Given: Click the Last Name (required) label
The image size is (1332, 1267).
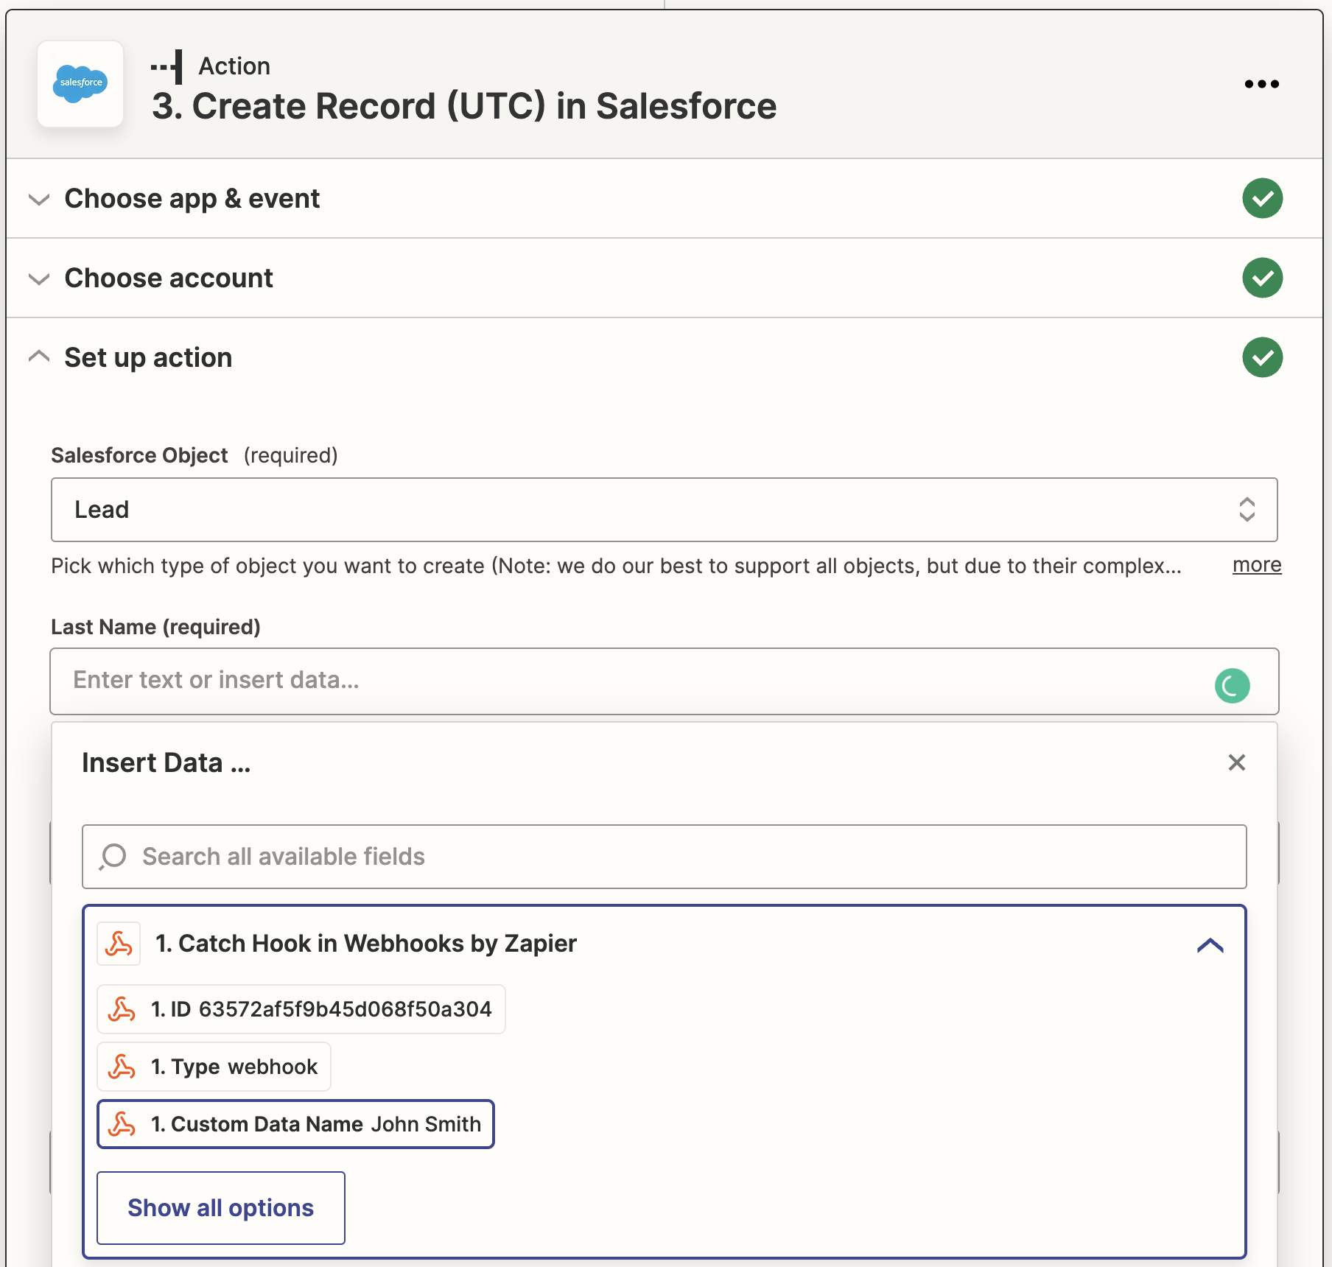Looking at the screenshot, I should (x=155, y=627).
